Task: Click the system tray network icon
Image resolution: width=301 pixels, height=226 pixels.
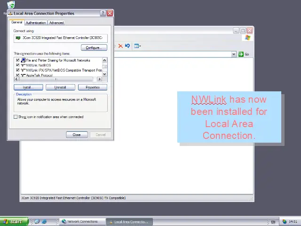Action: (285, 222)
